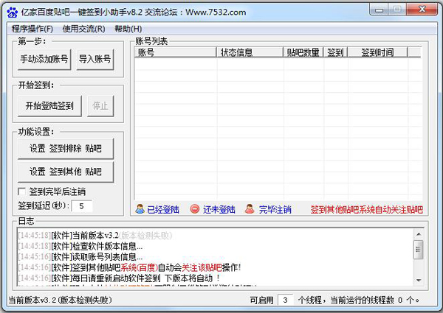Start sign-in with 开始登陆签到 button

pos(49,105)
